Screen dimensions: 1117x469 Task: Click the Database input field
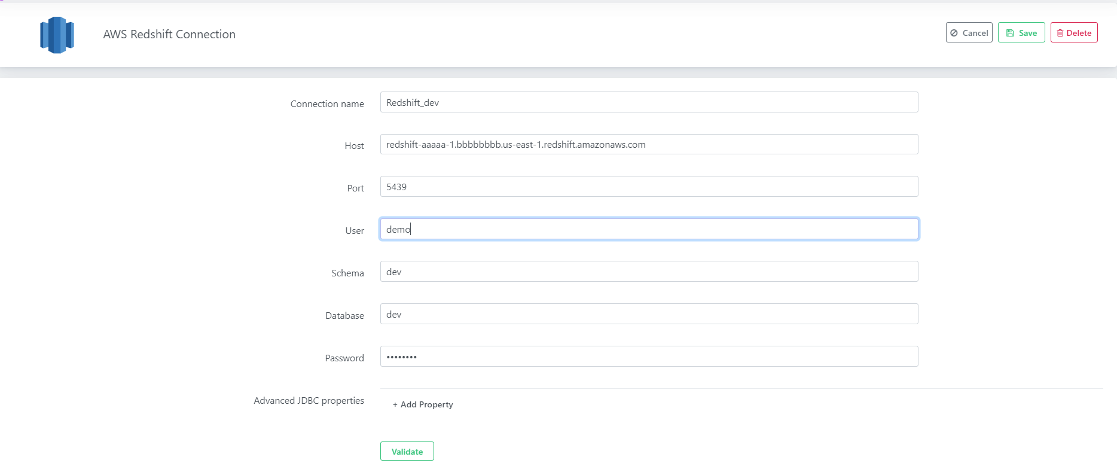(x=649, y=314)
